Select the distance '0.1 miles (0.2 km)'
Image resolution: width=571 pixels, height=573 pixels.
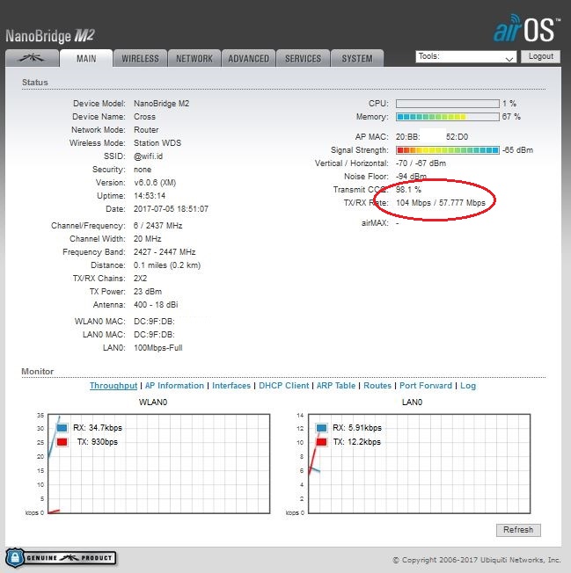[x=167, y=265]
